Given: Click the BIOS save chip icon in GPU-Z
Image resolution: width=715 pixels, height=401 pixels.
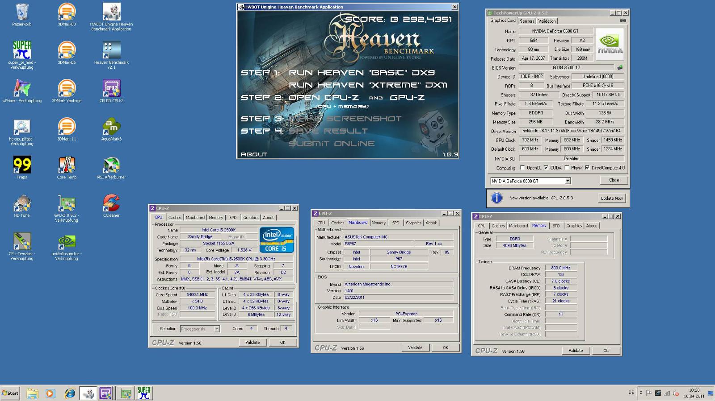Looking at the screenshot, I should tap(620, 68).
